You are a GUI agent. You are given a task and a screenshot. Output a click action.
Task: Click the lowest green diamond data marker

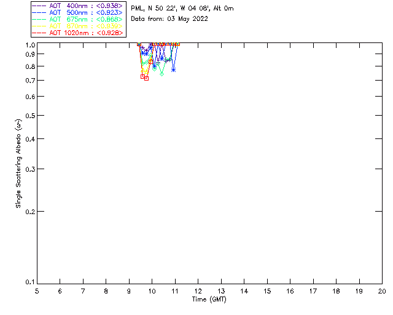[162, 74]
